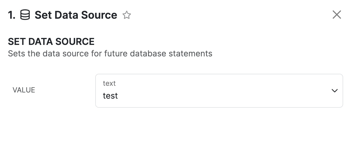Click the star icon to favorite this action
The width and height of the screenshot is (352, 155).
127,15
